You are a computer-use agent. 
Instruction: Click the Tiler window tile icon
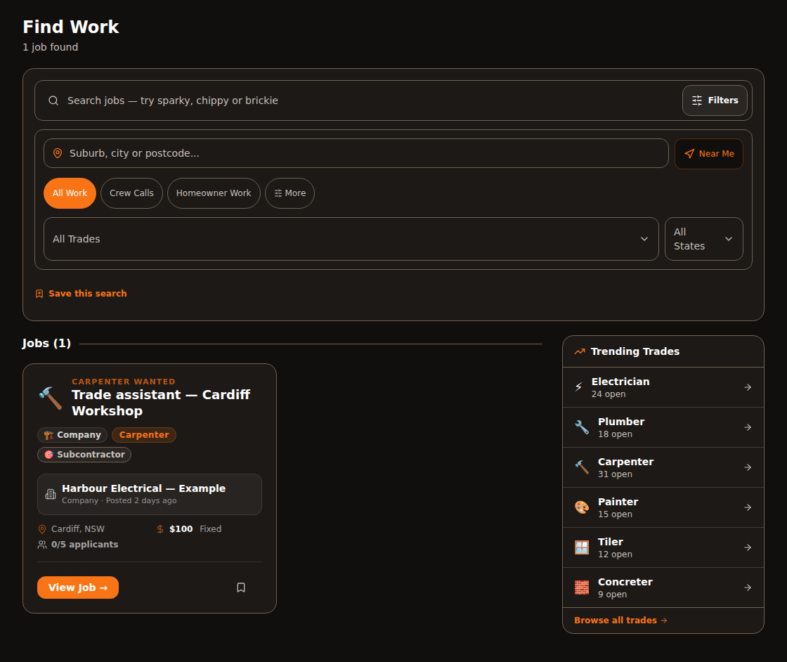[582, 547]
